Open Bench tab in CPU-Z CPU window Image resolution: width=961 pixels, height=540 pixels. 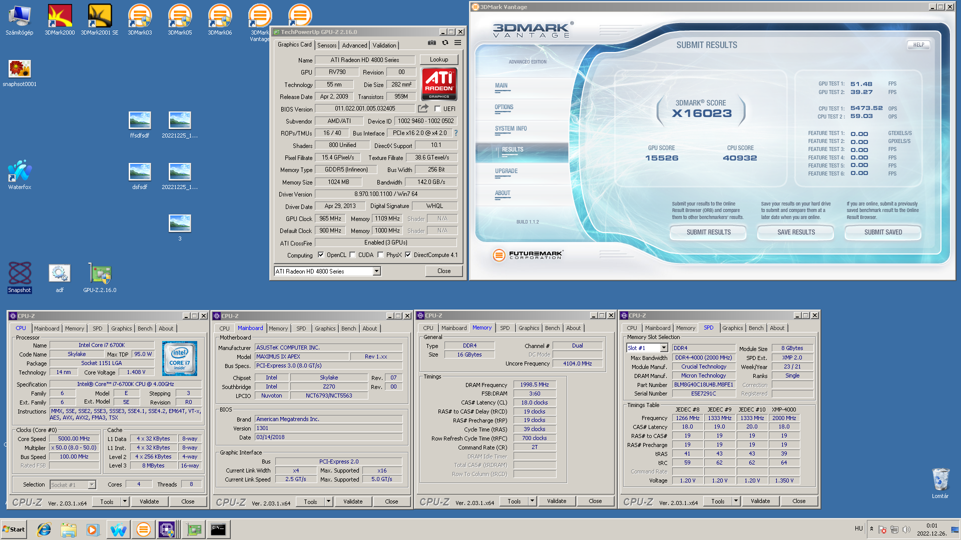tap(145, 328)
